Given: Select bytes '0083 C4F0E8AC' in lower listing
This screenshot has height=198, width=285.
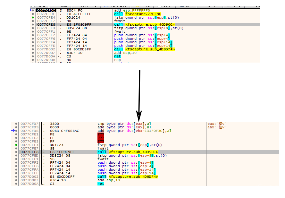Looking at the screenshot, I should click(64, 131).
